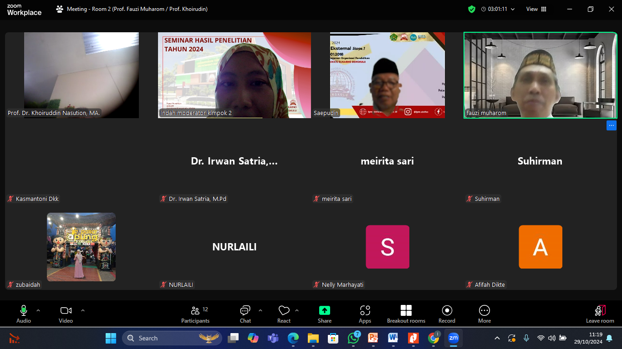Open the More options menu
622x349 pixels.
pyautogui.click(x=484, y=314)
